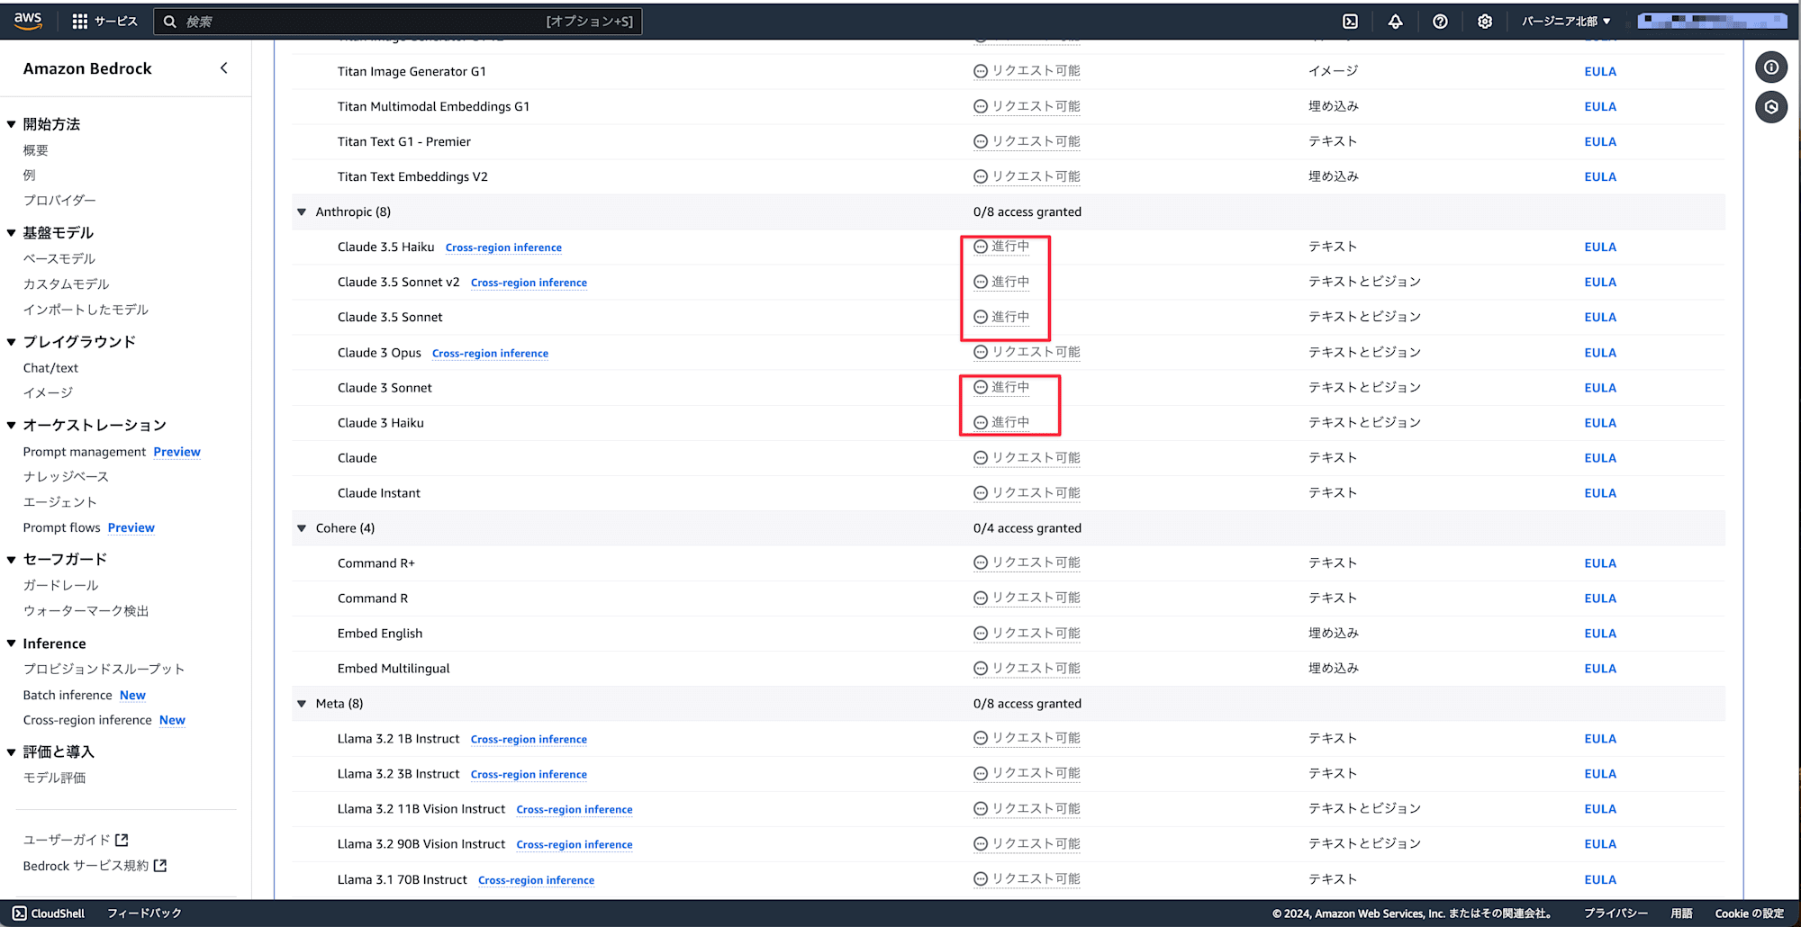Open Cookie の設定 in the footer
1801x927 pixels.
(x=1749, y=913)
